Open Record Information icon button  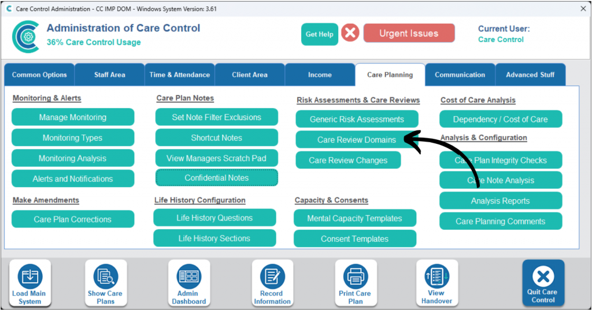pyautogui.click(x=272, y=283)
